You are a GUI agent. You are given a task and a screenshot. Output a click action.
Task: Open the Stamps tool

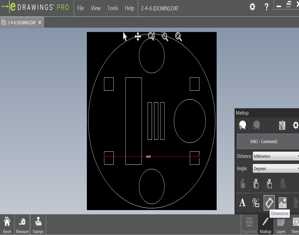click(x=38, y=225)
